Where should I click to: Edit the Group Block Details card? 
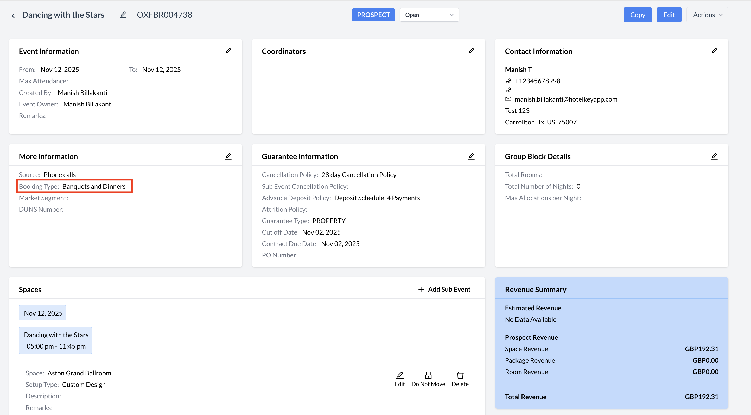pos(714,156)
